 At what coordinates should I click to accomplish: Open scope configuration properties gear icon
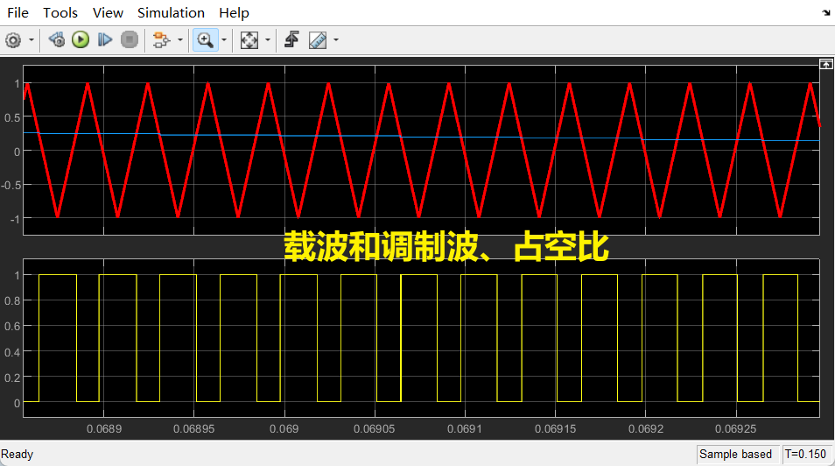coord(13,40)
